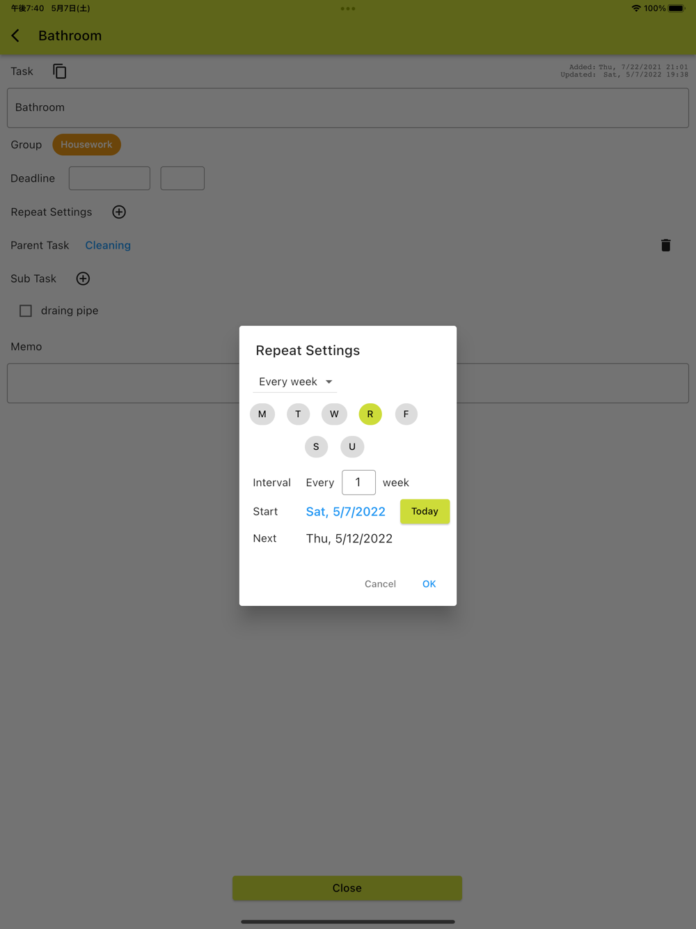Confirm Repeat Settings with OK

(x=429, y=584)
